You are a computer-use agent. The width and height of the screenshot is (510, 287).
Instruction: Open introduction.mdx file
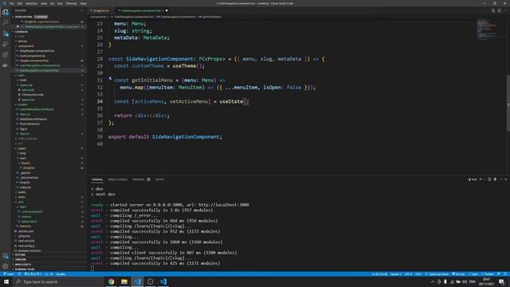pos(33,95)
